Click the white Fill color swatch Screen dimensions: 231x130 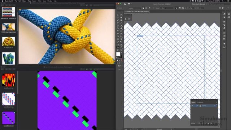(118, 54)
